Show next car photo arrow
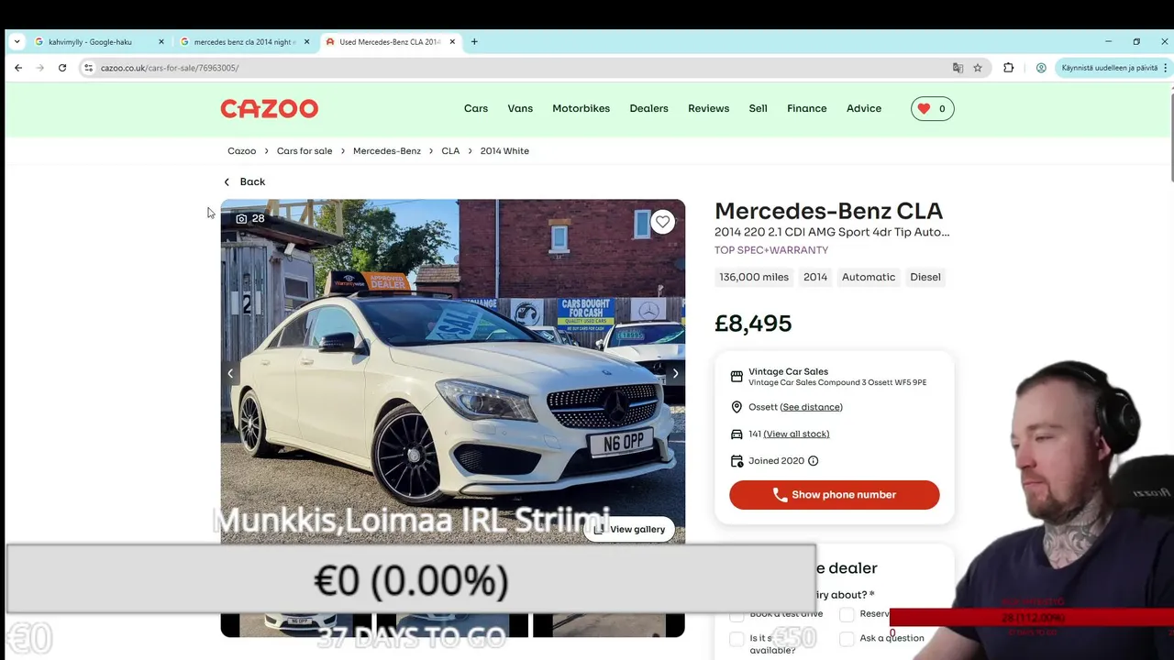Viewport: 1174px width, 660px height. [x=676, y=373]
